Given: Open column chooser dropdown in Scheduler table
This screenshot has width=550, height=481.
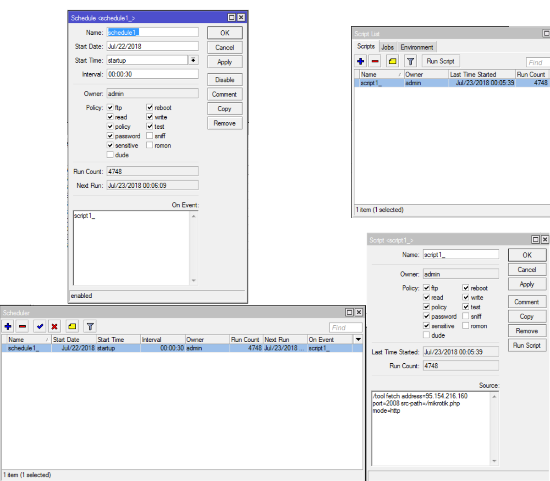Looking at the screenshot, I should pyautogui.click(x=358, y=339).
